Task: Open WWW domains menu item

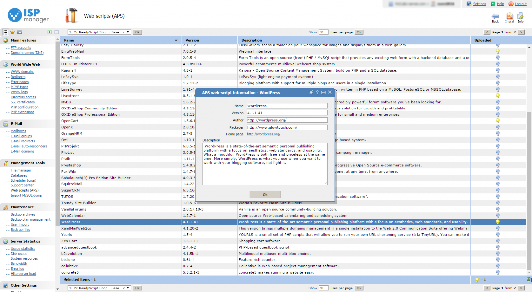Action: coord(22,72)
